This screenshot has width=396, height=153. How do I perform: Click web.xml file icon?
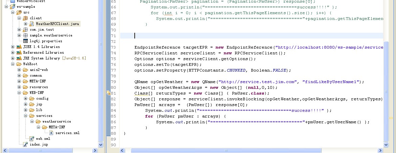pyautogui.click(x=31, y=138)
